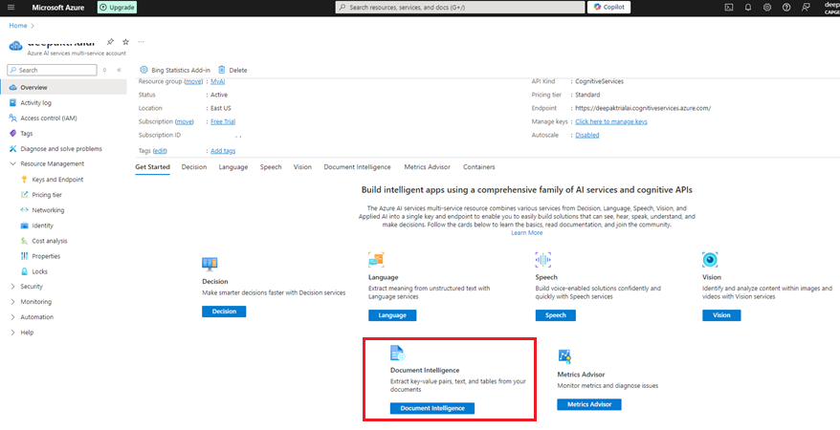Click the blue Language button
840x430 pixels.
[392, 315]
